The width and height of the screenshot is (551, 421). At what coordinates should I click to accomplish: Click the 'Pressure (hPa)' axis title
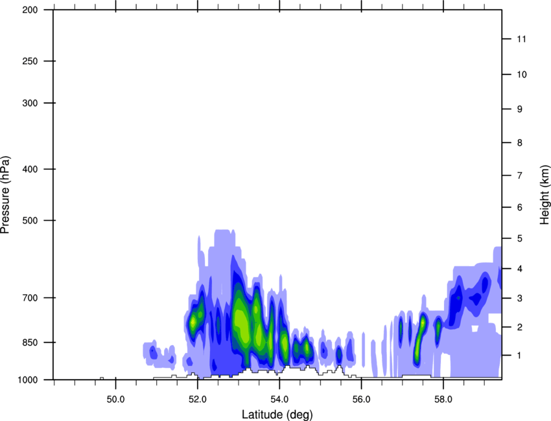coord(5,195)
